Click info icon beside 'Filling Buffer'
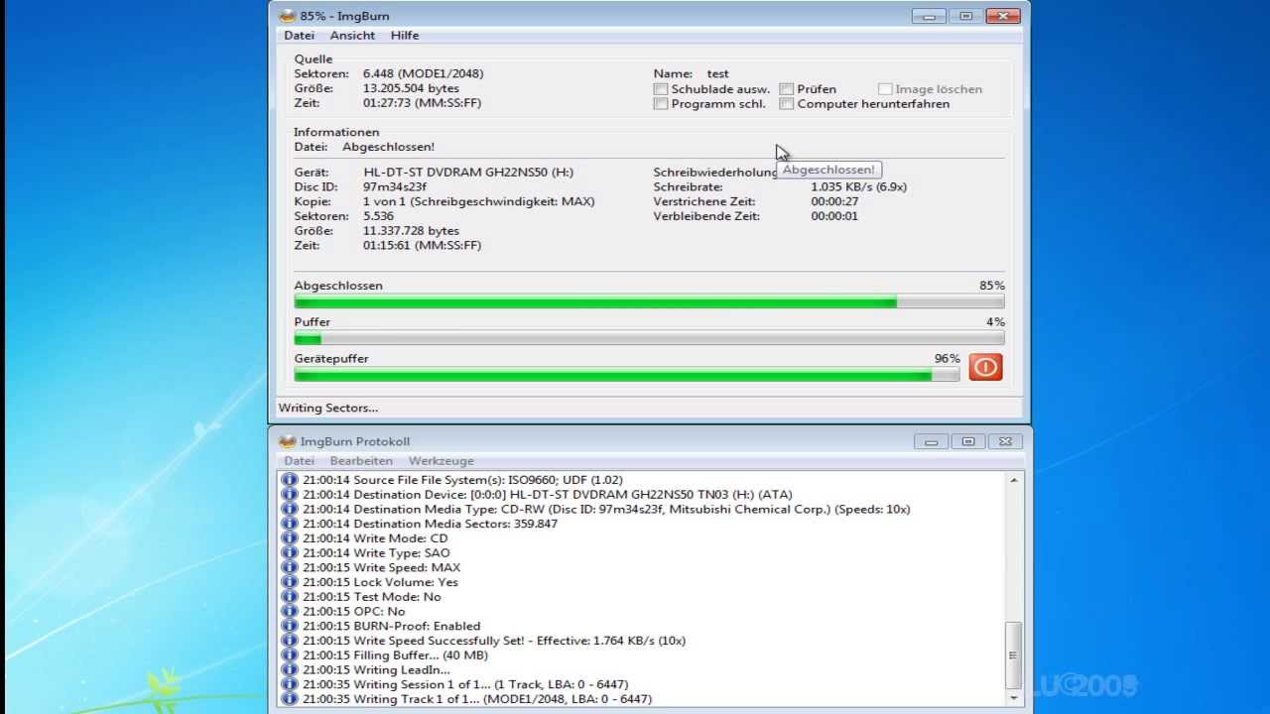This screenshot has width=1270, height=714. point(290,655)
